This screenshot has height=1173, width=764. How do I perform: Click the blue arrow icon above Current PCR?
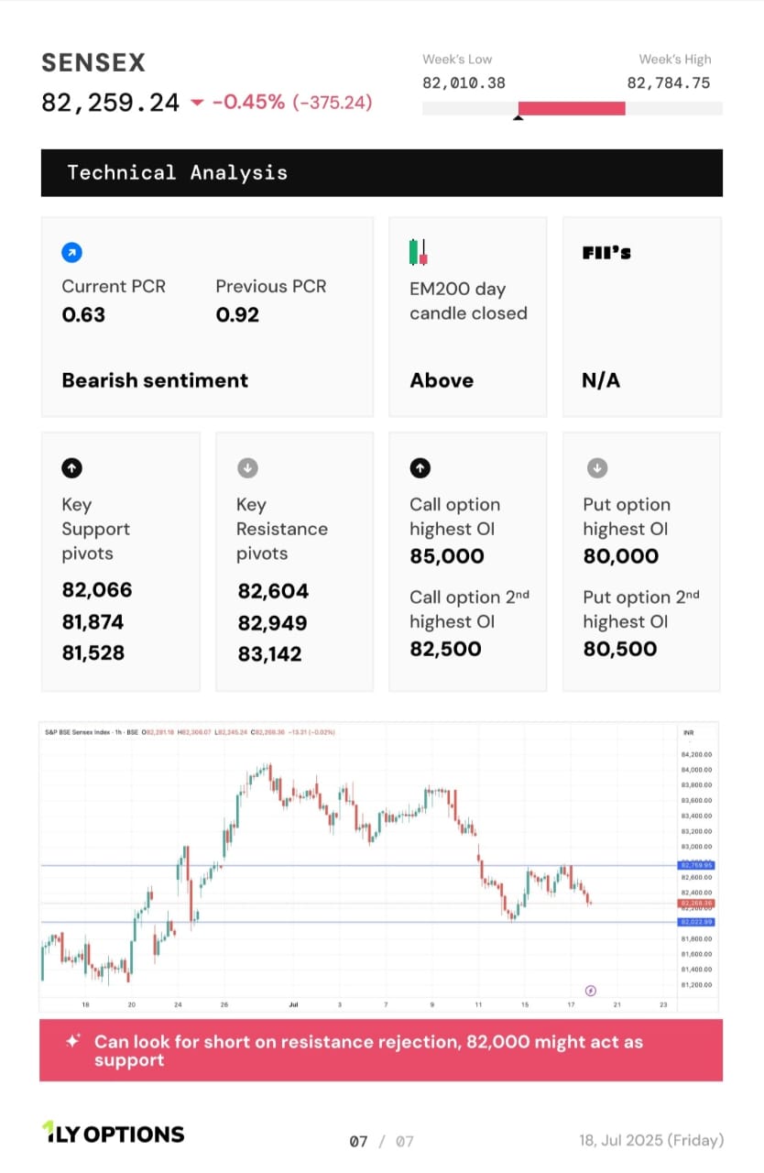pos(71,251)
